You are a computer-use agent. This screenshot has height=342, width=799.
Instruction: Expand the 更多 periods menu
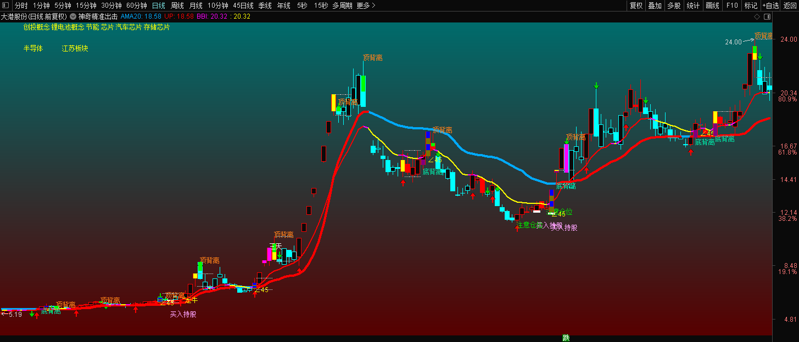pos(366,5)
